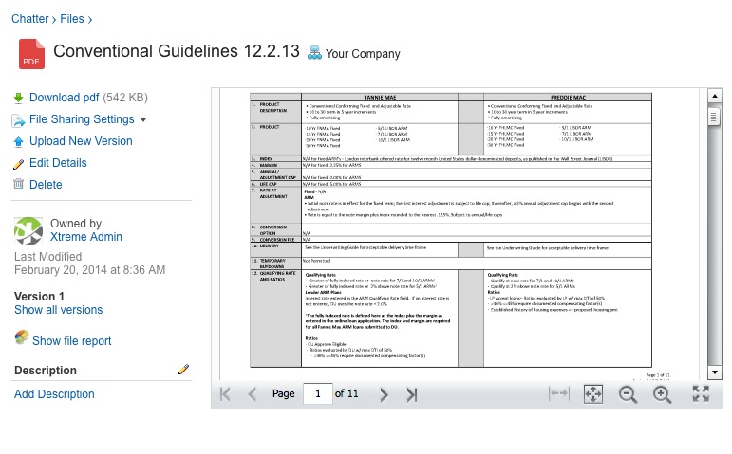This screenshot has height=454, width=732.
Task: Go to previous page in viewer
Action: (253, 394)
